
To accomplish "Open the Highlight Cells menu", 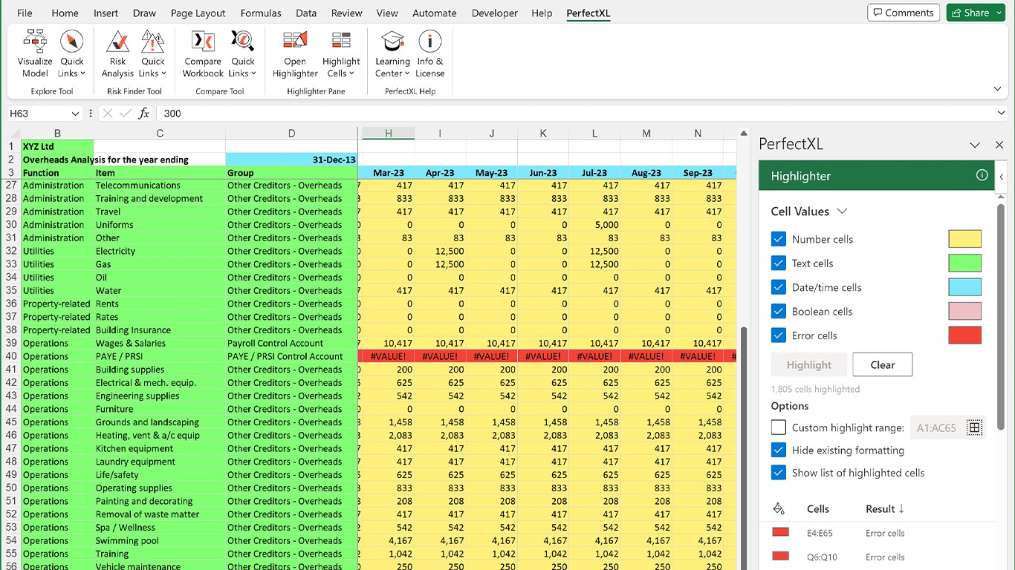I will click(341, 54).
